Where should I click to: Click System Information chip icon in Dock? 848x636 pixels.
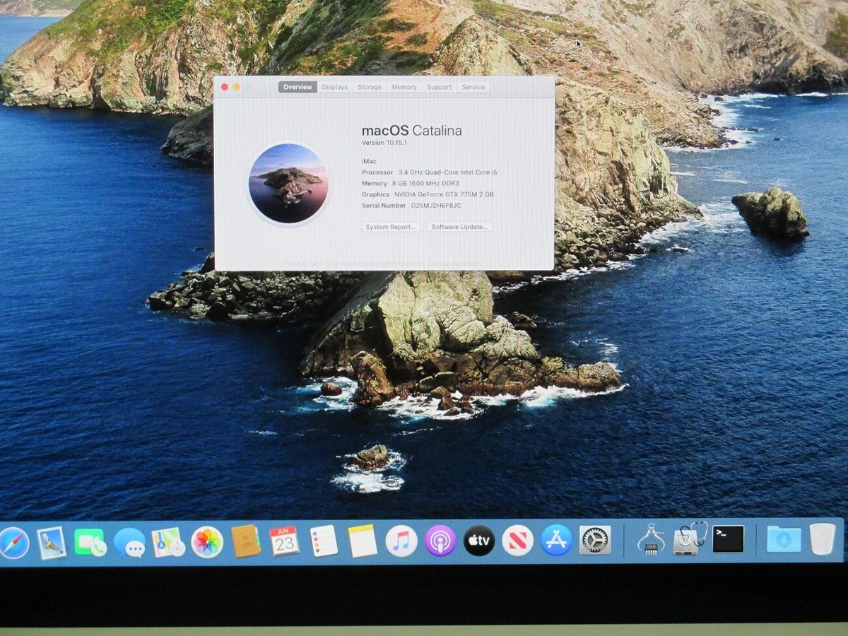coord(651,539)
